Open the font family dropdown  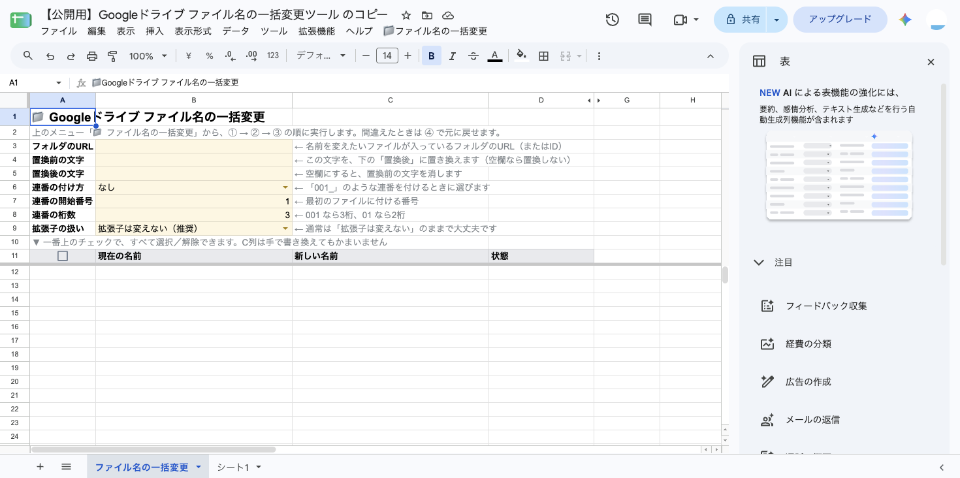[x=321, y=56]
